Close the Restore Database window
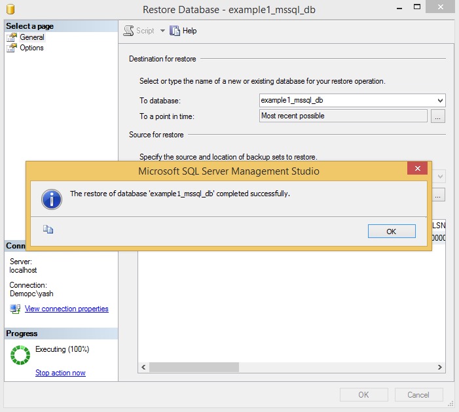Image resolution: width=459 pixels, height=412 pixels. 440,7
